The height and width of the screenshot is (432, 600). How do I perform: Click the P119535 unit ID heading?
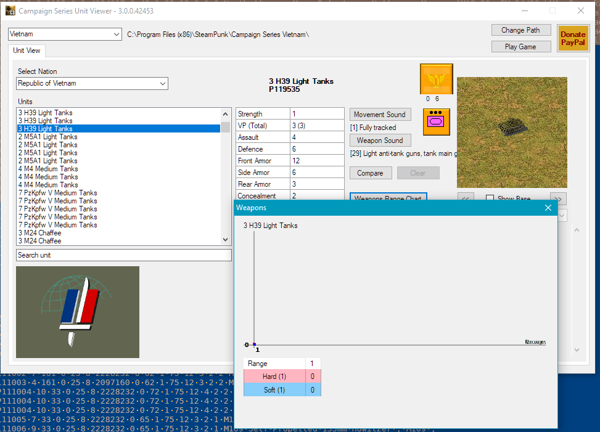(x=284, y=89)
